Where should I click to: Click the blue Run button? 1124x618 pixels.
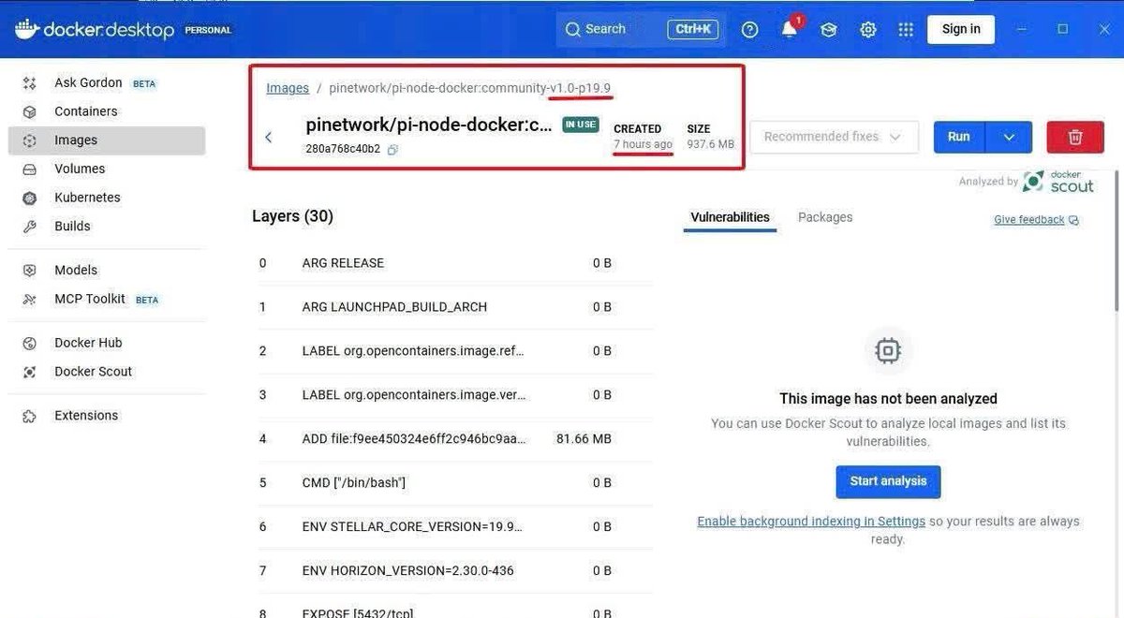pos(959,137)
